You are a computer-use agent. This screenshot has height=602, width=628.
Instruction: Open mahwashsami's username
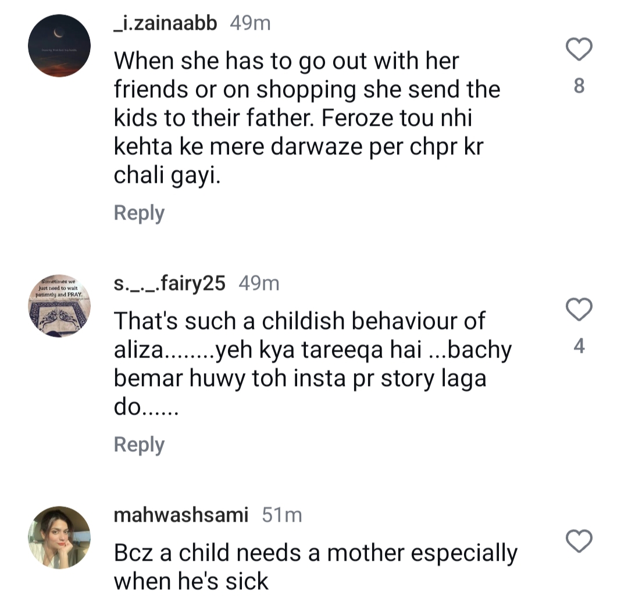point(180,514)
